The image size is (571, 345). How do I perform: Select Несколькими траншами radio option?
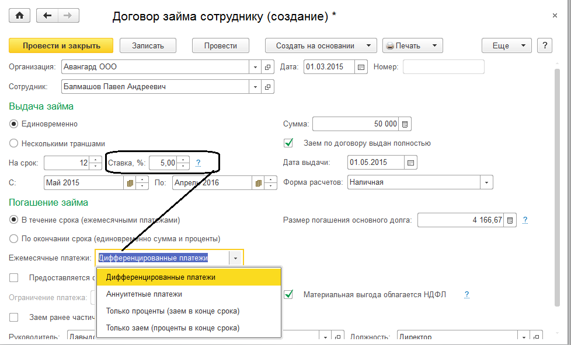point(13,143)
